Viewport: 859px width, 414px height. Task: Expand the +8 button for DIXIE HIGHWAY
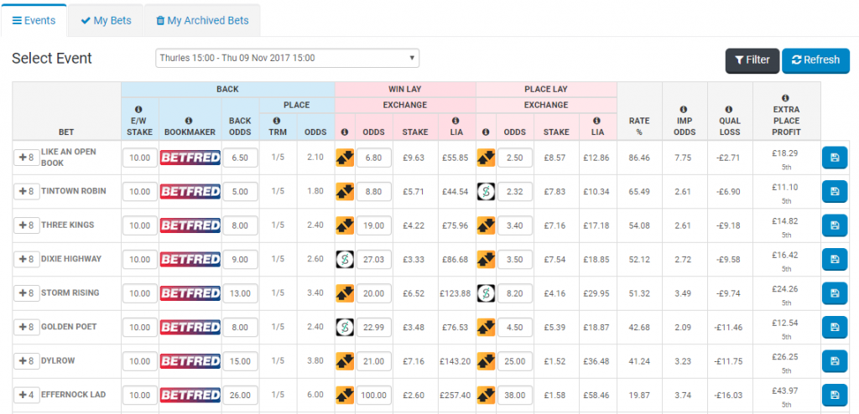(x=26, y=260)
